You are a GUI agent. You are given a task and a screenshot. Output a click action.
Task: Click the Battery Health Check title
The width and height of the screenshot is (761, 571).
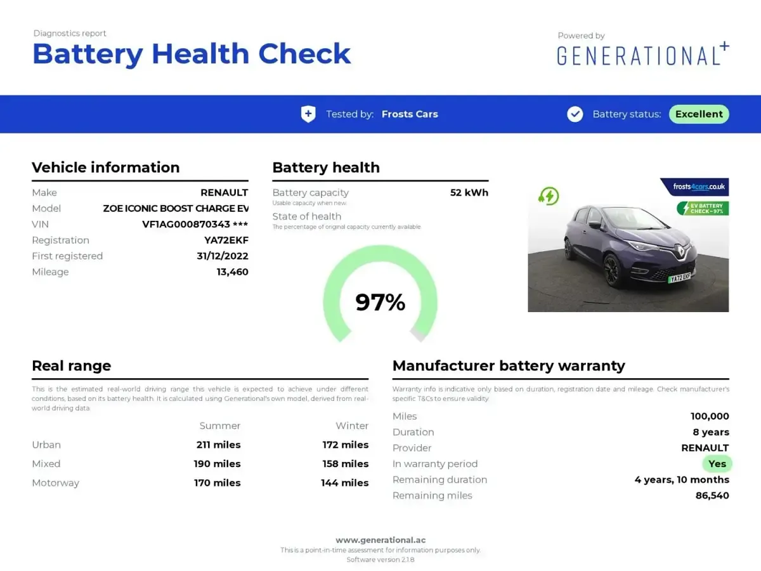(192, 54)
